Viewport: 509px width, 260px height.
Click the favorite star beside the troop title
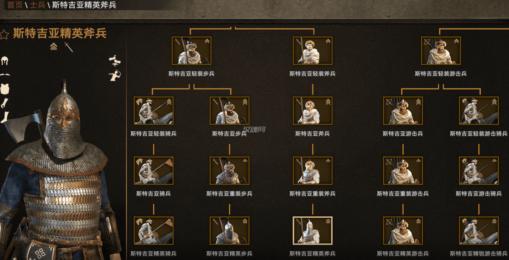point(4,34)
